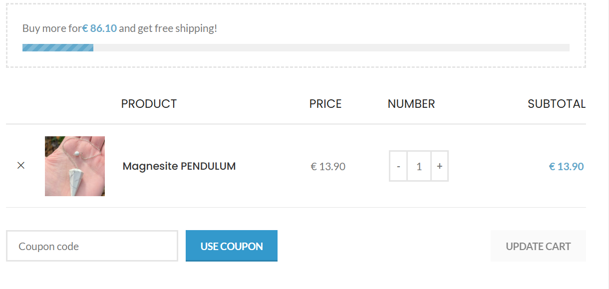Remove Magnesite PENDULUM from the cart
This screenshot has height=289, width=609.
[x=20, y=165]
